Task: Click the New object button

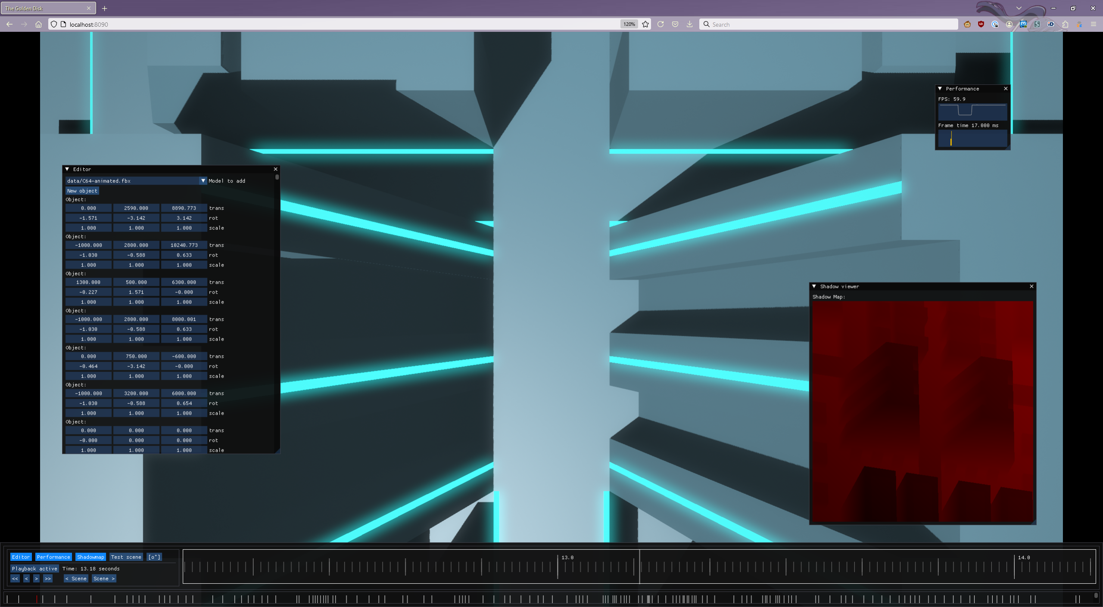Action: click(x=82, y=191)
